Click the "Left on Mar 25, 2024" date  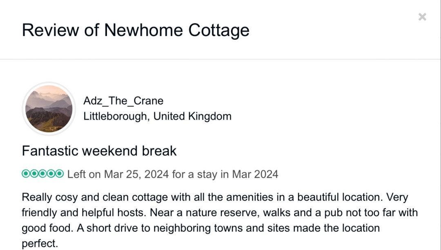click(x=118, y=174)
